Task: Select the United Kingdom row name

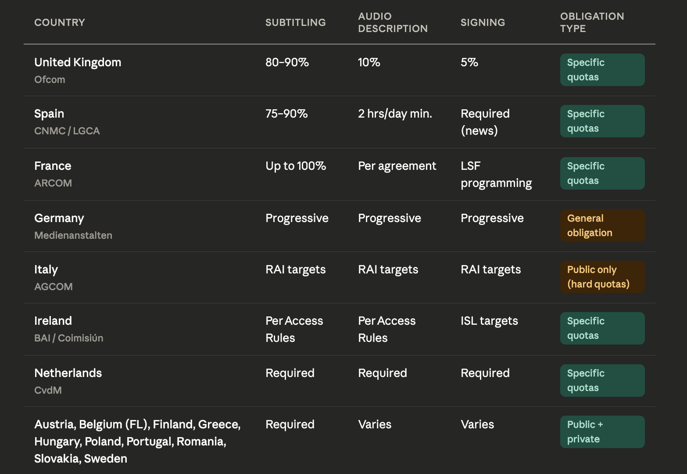Action: pos(78,62)
